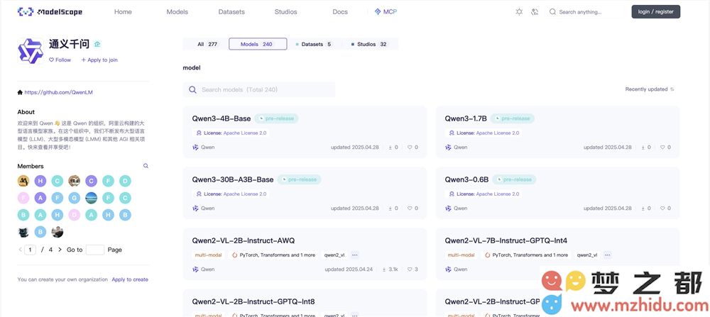
Task: Go to the next members page arrow
Action: point(60,250)
